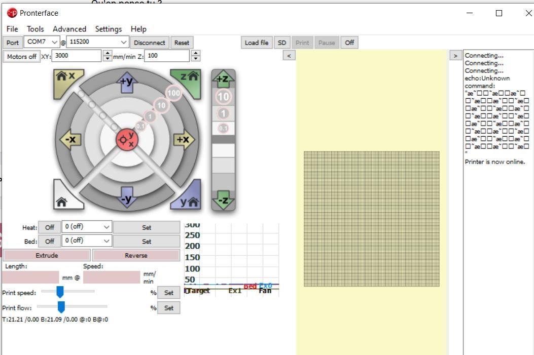Expand the 115200 baud rate dropdown
This screenshot has height=355, width=534.
(x=98, y=42)
